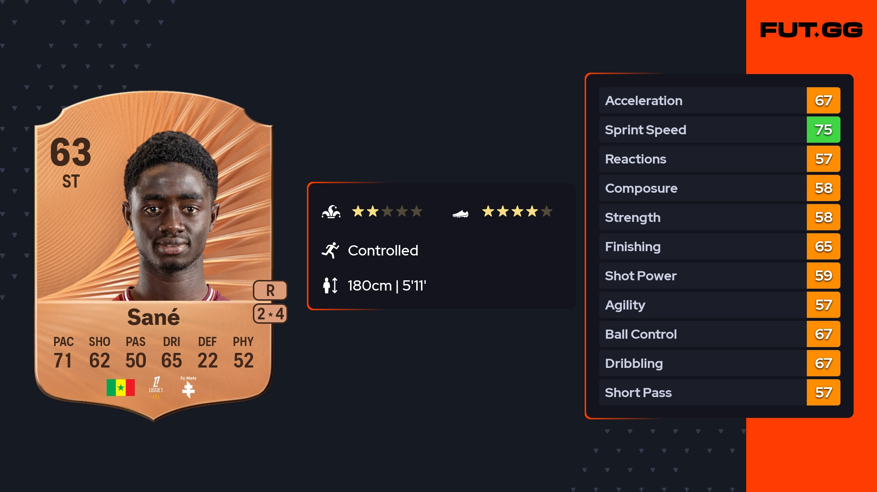The height and width of the screenshot is (492, 877).
Task: Click the Controlled running man icon
Action: [330, 250]
